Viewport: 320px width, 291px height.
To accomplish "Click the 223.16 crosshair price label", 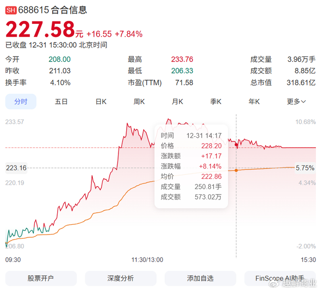I will pos(16,168).
